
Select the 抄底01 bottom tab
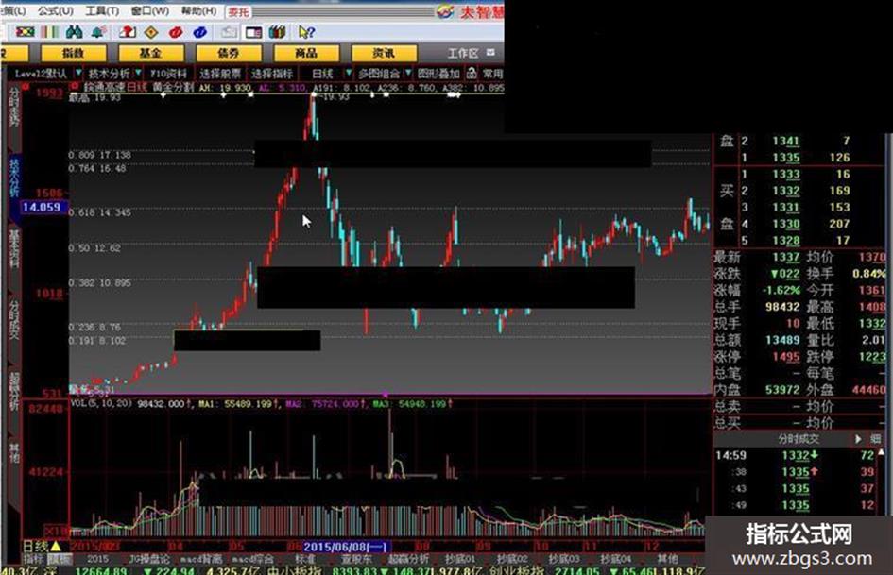pyautogui.click(x=460, y=559)
